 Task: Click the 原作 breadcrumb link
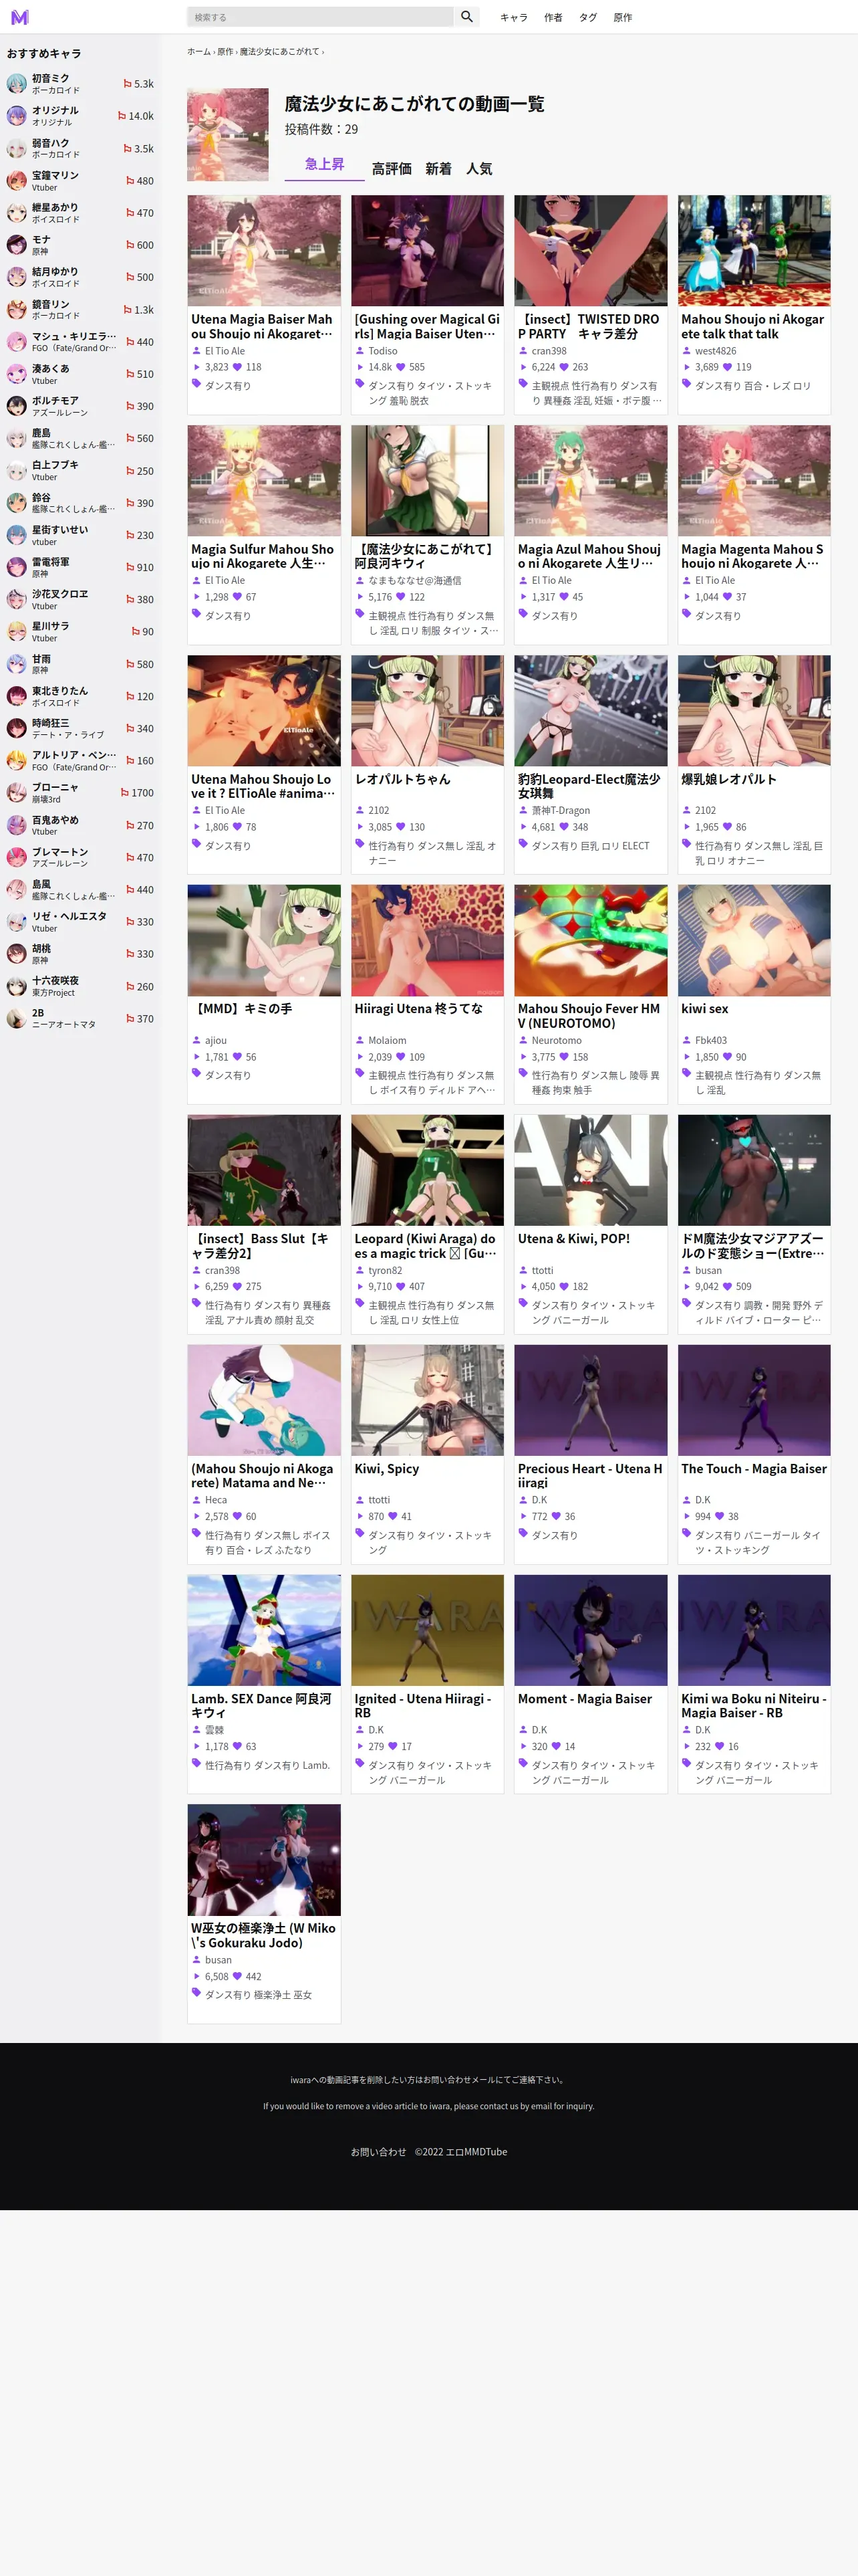(226, 52)
